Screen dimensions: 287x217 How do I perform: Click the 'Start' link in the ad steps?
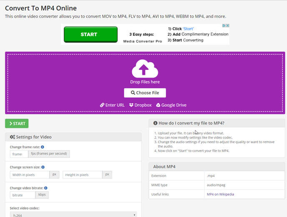point(188,29)
